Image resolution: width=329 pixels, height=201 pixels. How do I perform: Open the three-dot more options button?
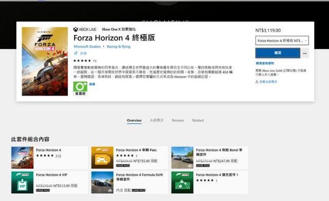click(305, 53)
